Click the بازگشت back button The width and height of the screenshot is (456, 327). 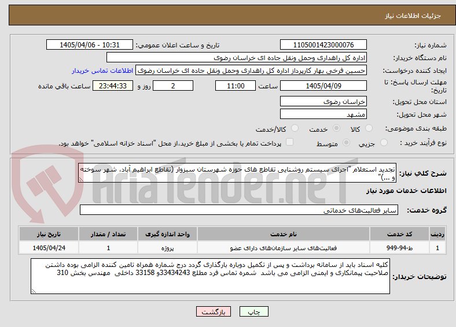(214, 311)
